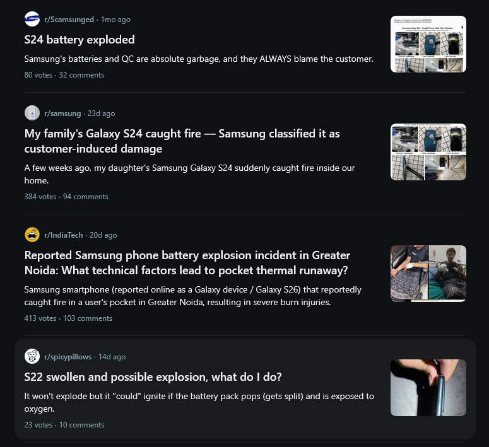Click the "It won't explode but it could ignite" snippet
Image resolution: width=489 pixels, height=447 pixels.
point(199,402)
